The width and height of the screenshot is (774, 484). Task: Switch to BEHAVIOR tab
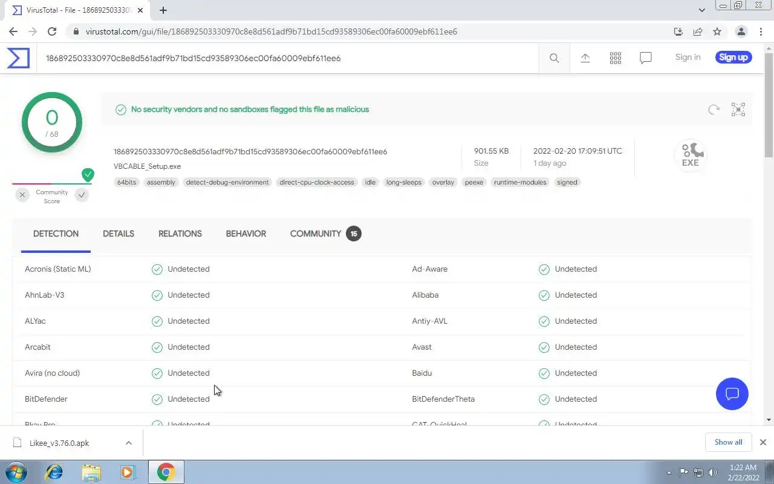pyautogui.click(x=246, y=234)
